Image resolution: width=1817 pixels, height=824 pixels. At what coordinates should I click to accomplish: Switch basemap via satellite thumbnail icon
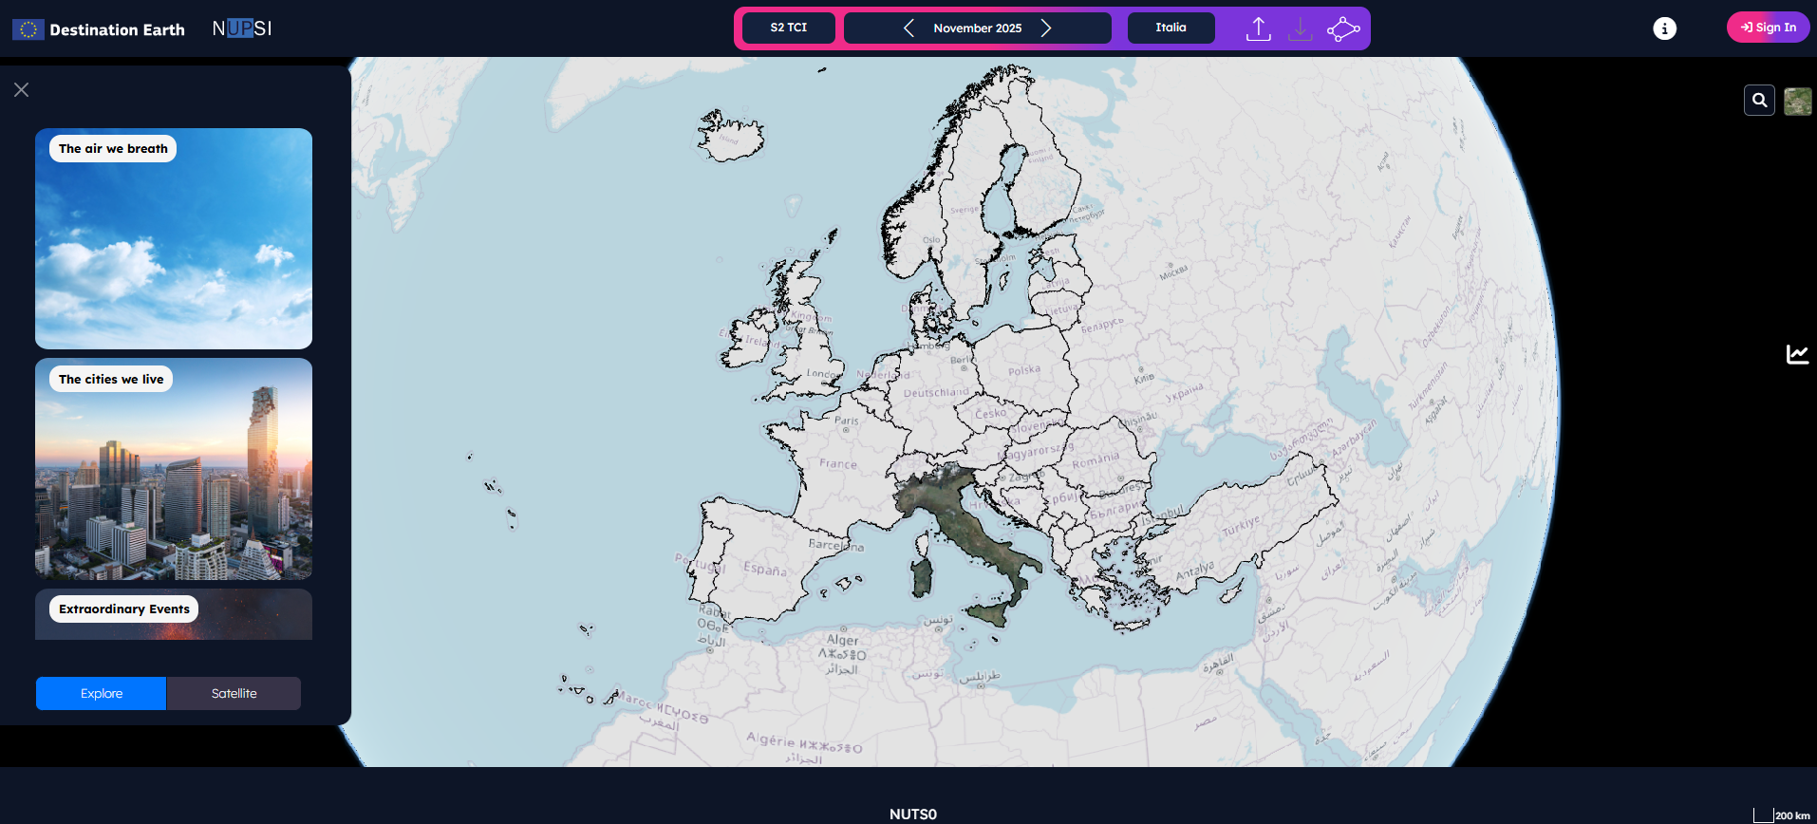pyautogui.click(x=1797, y=101)
